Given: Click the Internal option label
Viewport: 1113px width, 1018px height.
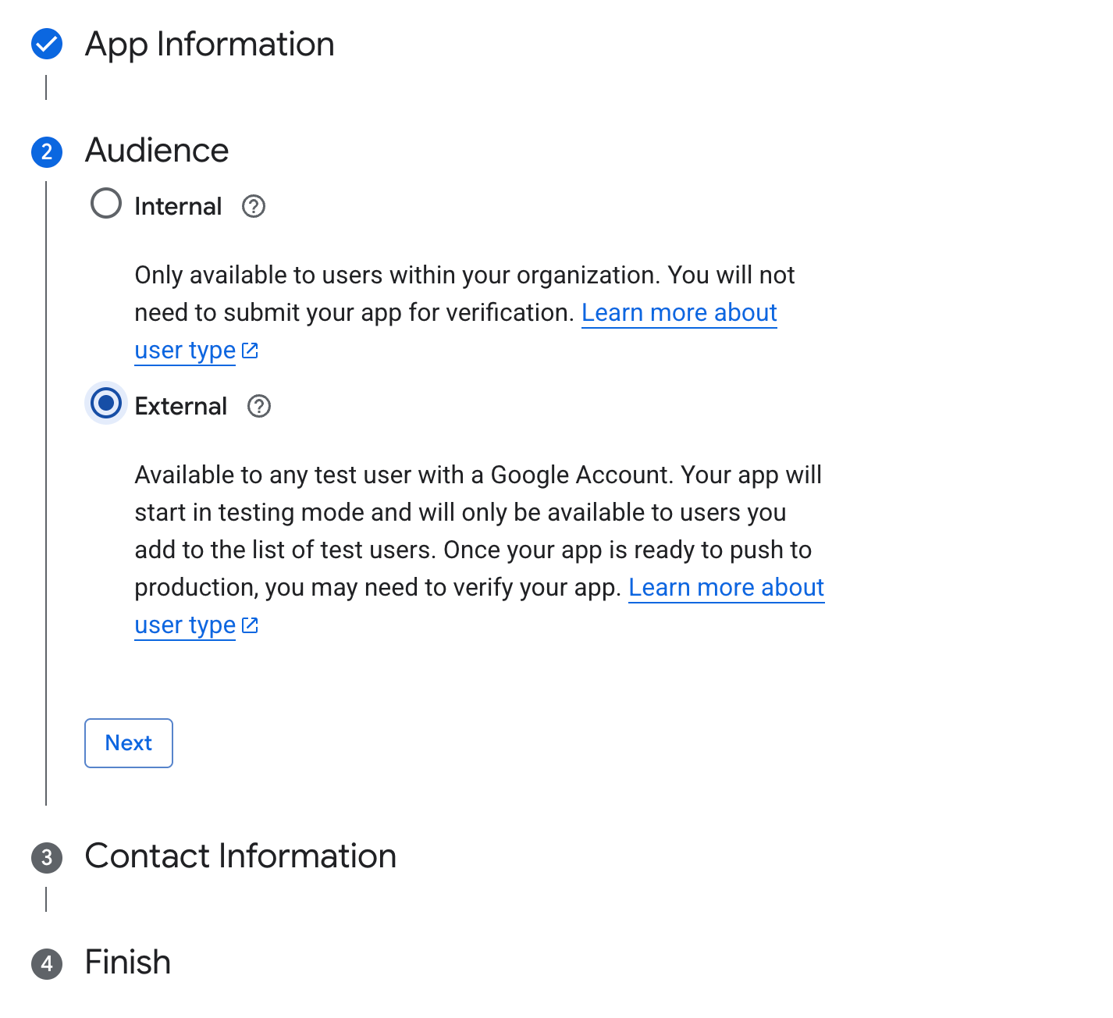Looking at the screenshot, I should pyautogui.click(x=178, y=207).
